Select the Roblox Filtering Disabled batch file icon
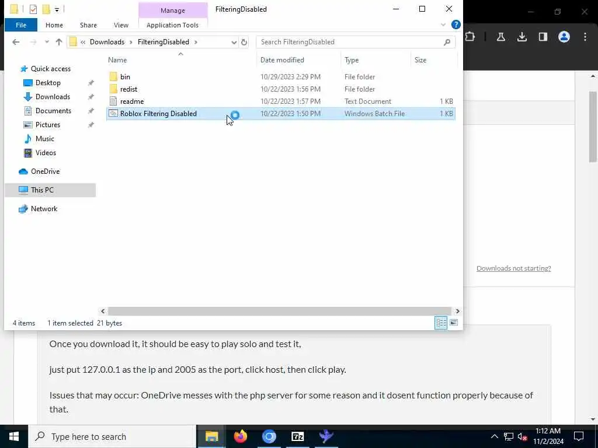The width and height of the screenshot is (598, 448). click(113, 113)
